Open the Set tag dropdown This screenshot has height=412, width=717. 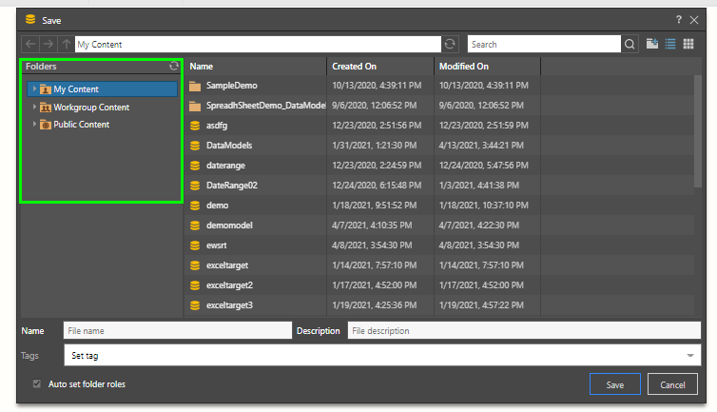pyautogui.click(x=689, y=355)
